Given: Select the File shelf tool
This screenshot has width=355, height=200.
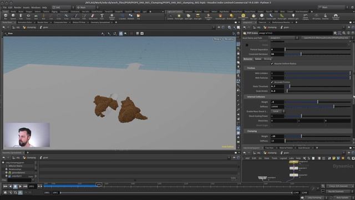Looking at the screenshot, I should (x=138, y=16).
